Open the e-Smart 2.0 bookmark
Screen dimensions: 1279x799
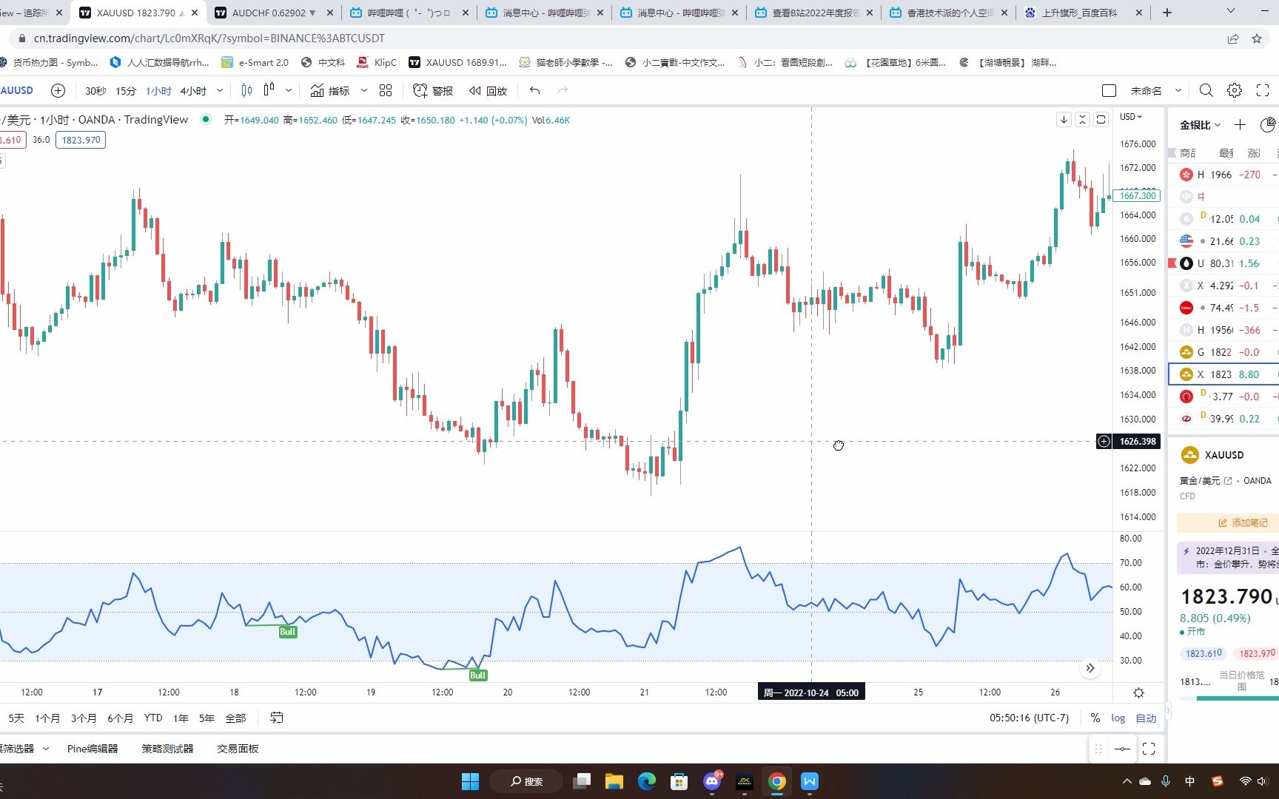coord(255,62)
